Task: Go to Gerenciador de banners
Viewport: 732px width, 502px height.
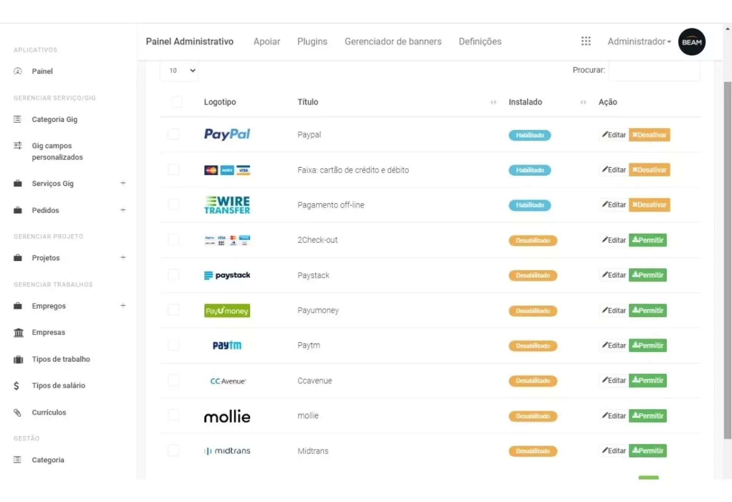Action: [393, 42]
